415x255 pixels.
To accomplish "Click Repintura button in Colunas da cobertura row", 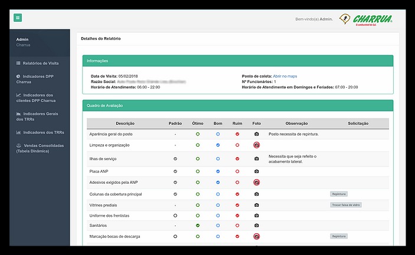I will tap(339, 194).
